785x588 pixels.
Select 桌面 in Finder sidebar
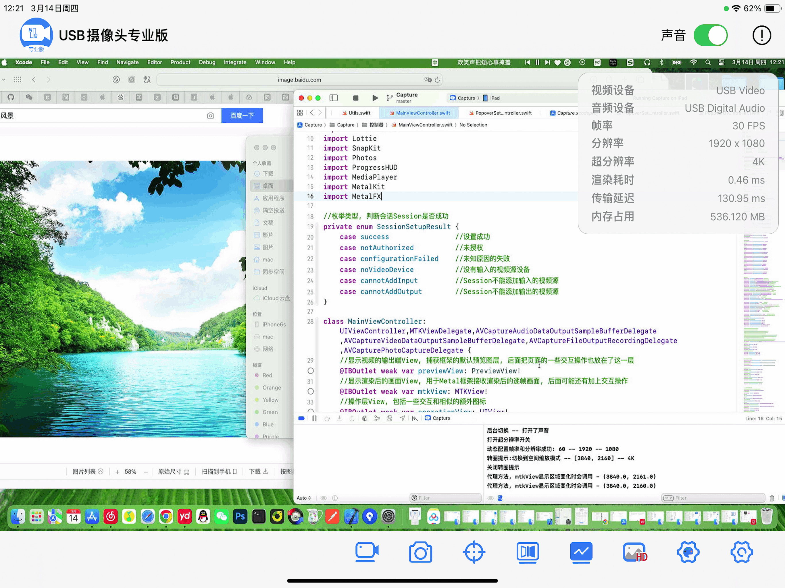click(271, 186)
